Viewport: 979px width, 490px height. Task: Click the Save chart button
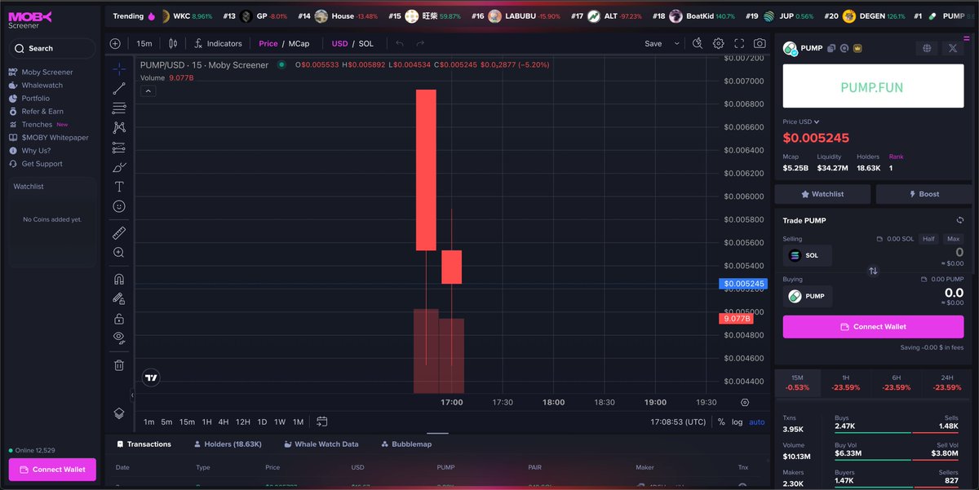coord(653,43)
